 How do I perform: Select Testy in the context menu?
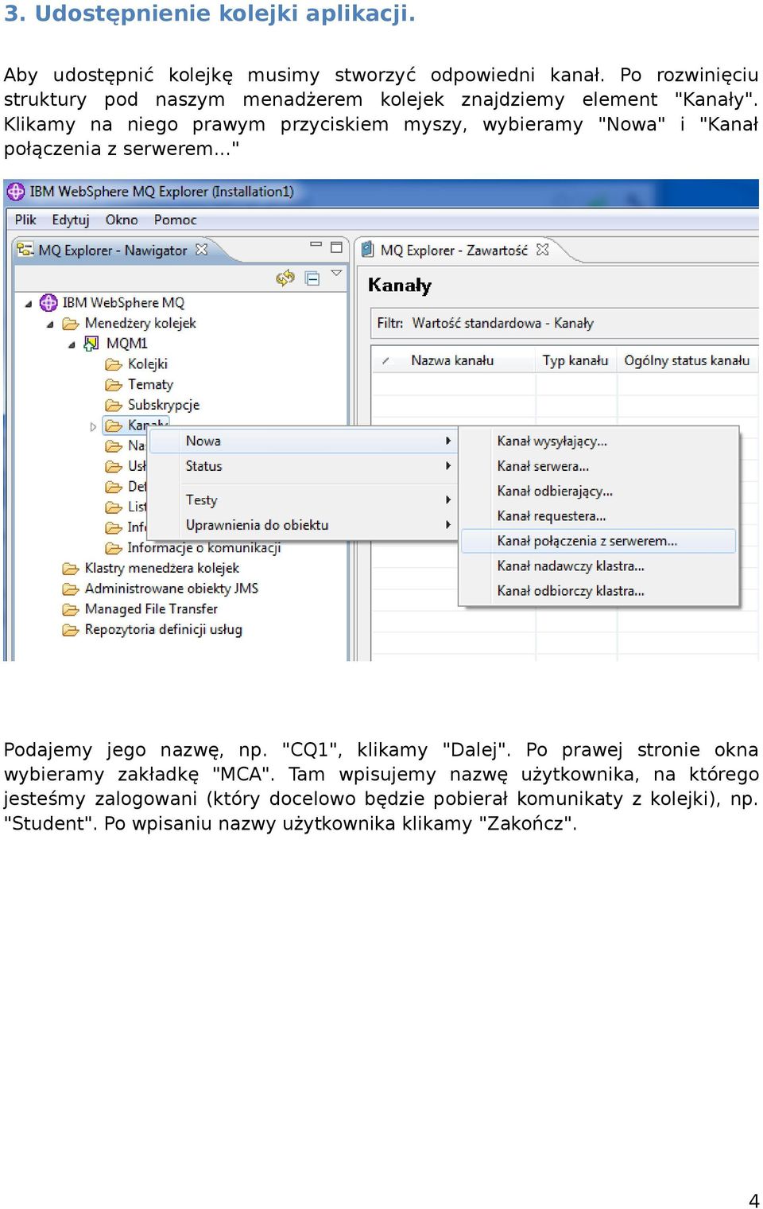coord(303,500)
